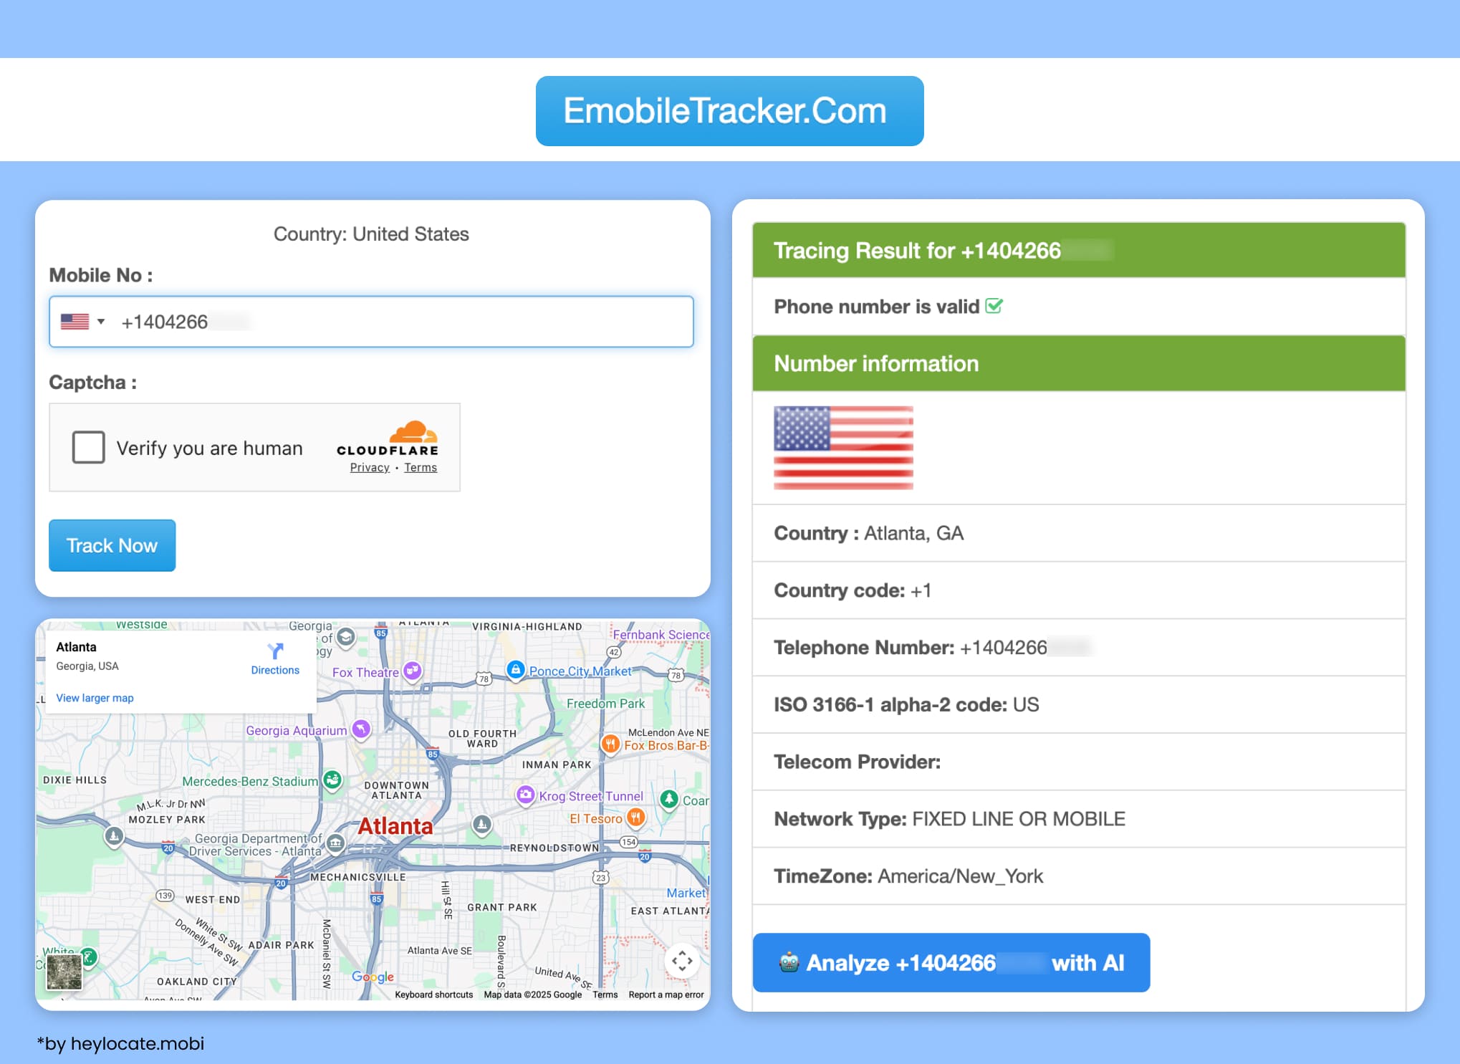The height and width of the screenshot is (1064, 1460).
Task: Click the Track Now button
Action: (112, 545)
